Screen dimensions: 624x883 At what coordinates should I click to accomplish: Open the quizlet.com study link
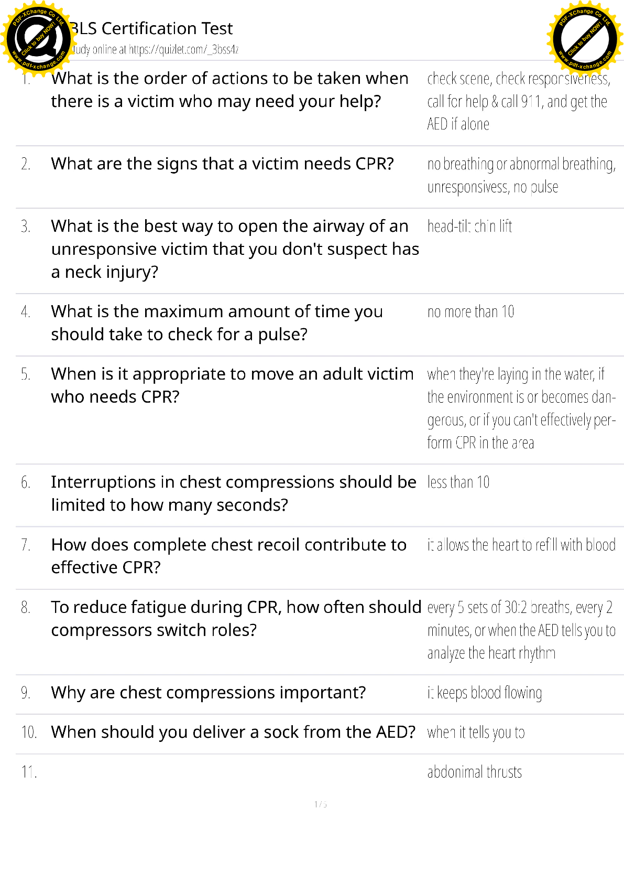pos(183,50)
